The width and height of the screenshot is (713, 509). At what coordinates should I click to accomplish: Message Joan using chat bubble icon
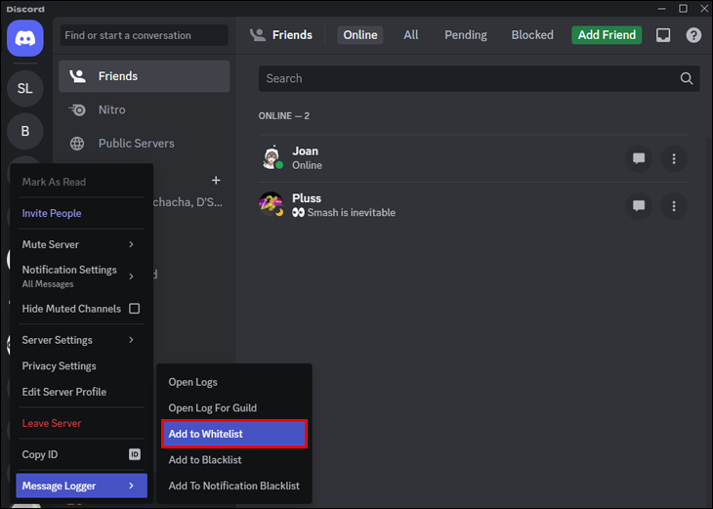click(639, 158)
